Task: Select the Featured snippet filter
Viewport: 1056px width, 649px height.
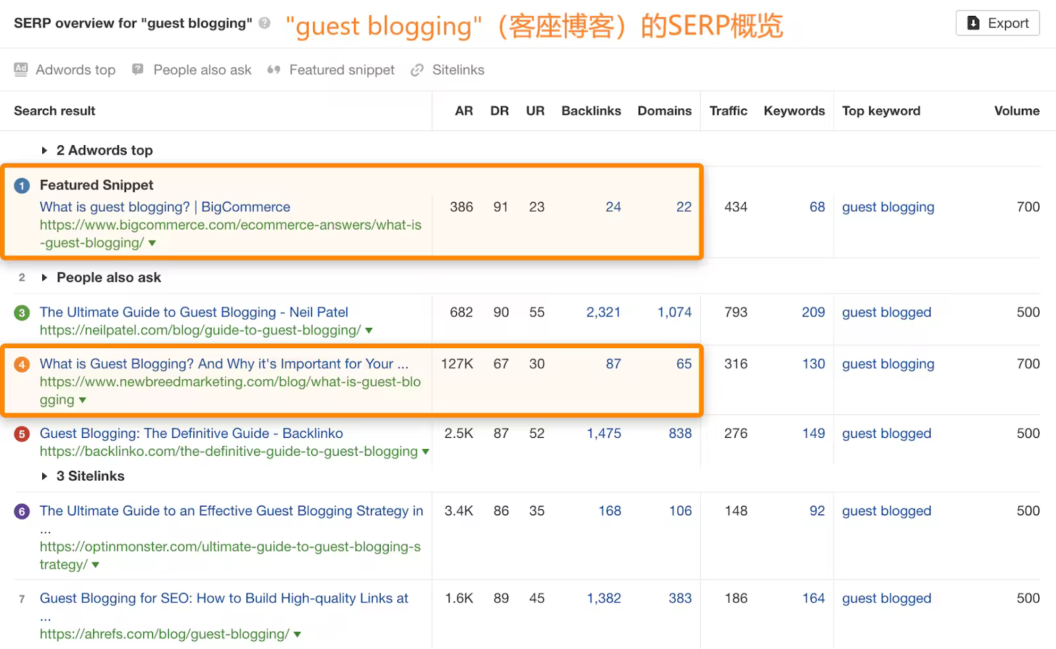Action: point(342,70)
